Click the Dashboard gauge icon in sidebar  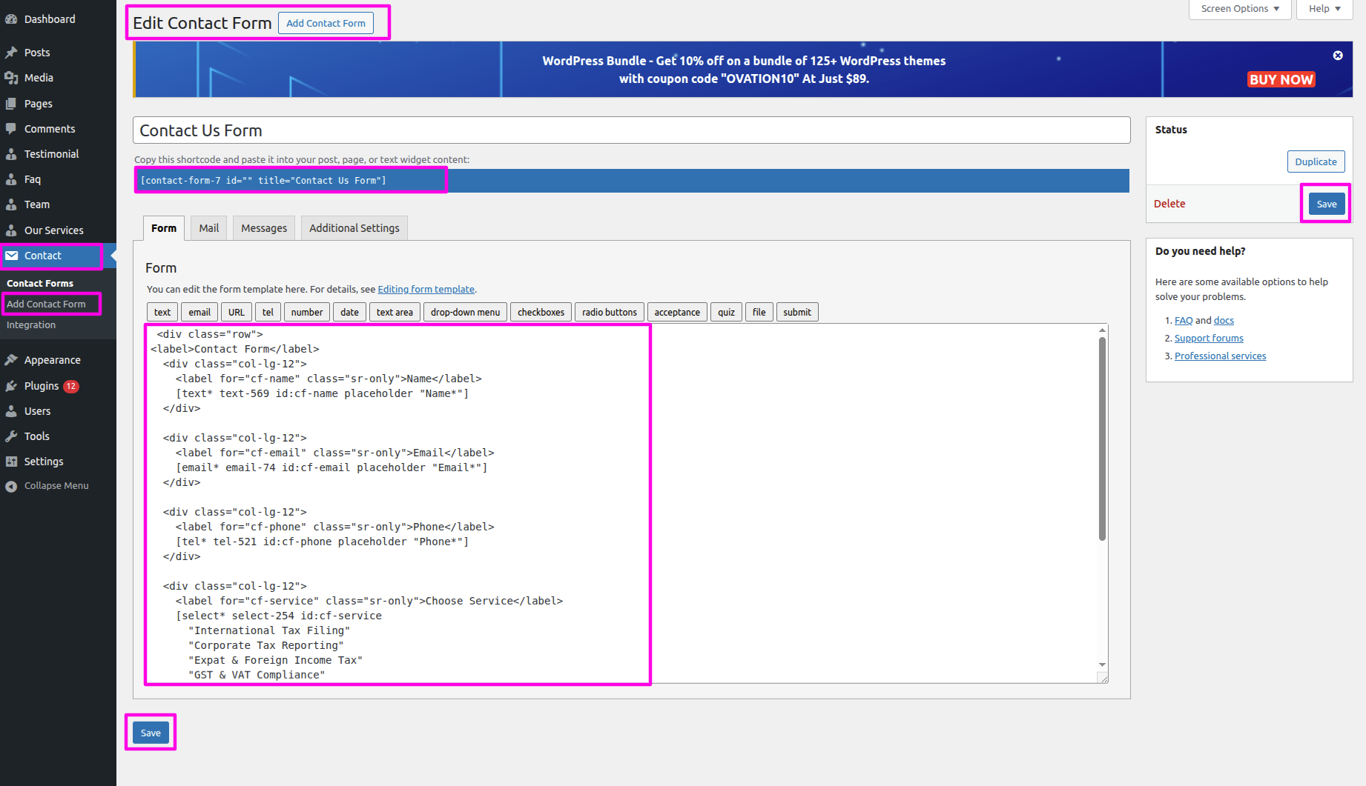11,19
